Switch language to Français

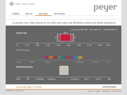pos(25,4)
